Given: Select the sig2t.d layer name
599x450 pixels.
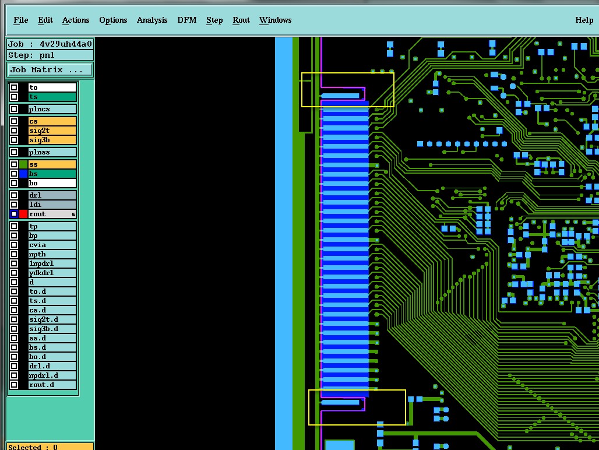Looking at the screenshot, I should [52, 320].
